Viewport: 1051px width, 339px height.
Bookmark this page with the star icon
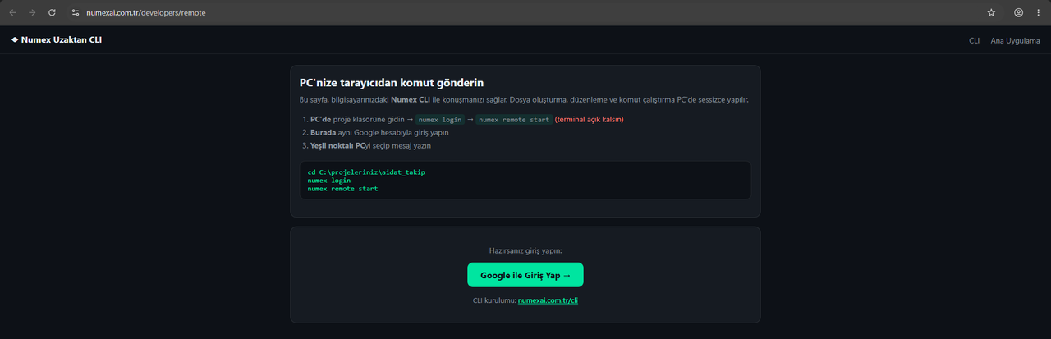[x=991, y=12]
